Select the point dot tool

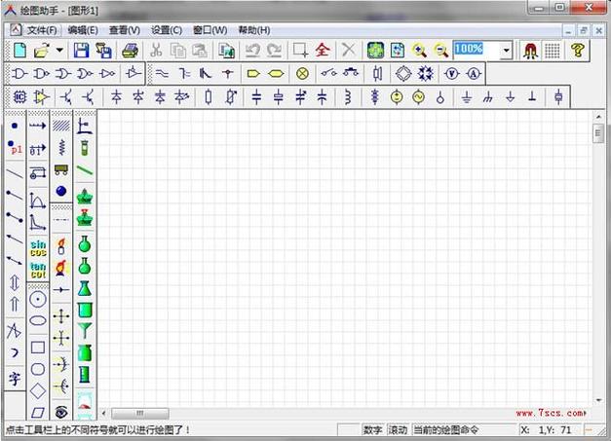click(15, 126)
